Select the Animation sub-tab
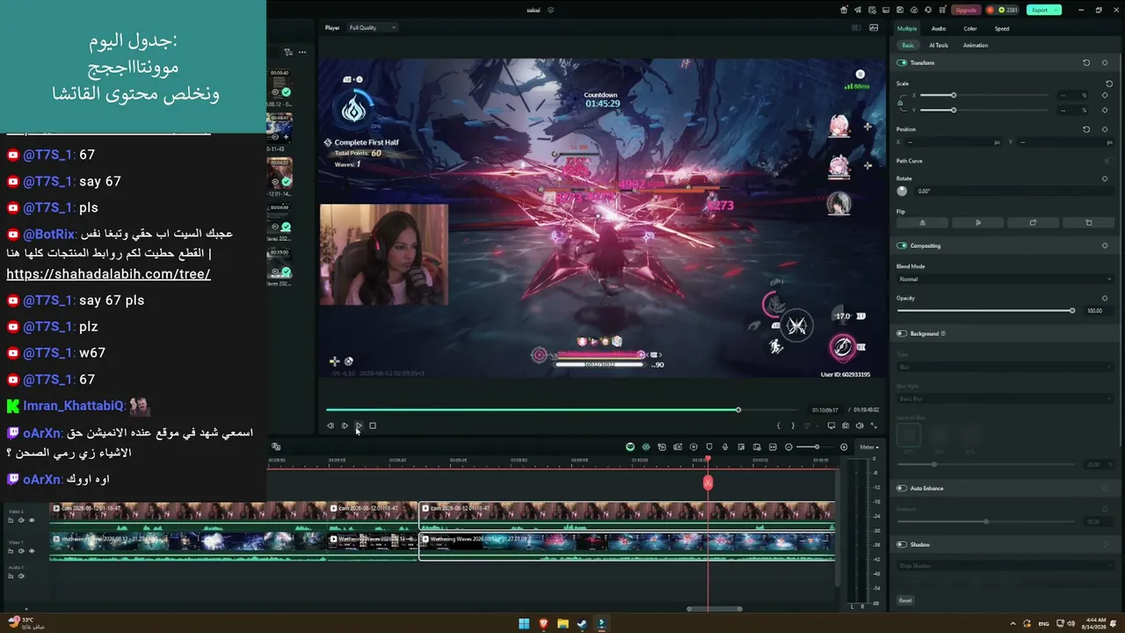 click(x=976, y=45)
